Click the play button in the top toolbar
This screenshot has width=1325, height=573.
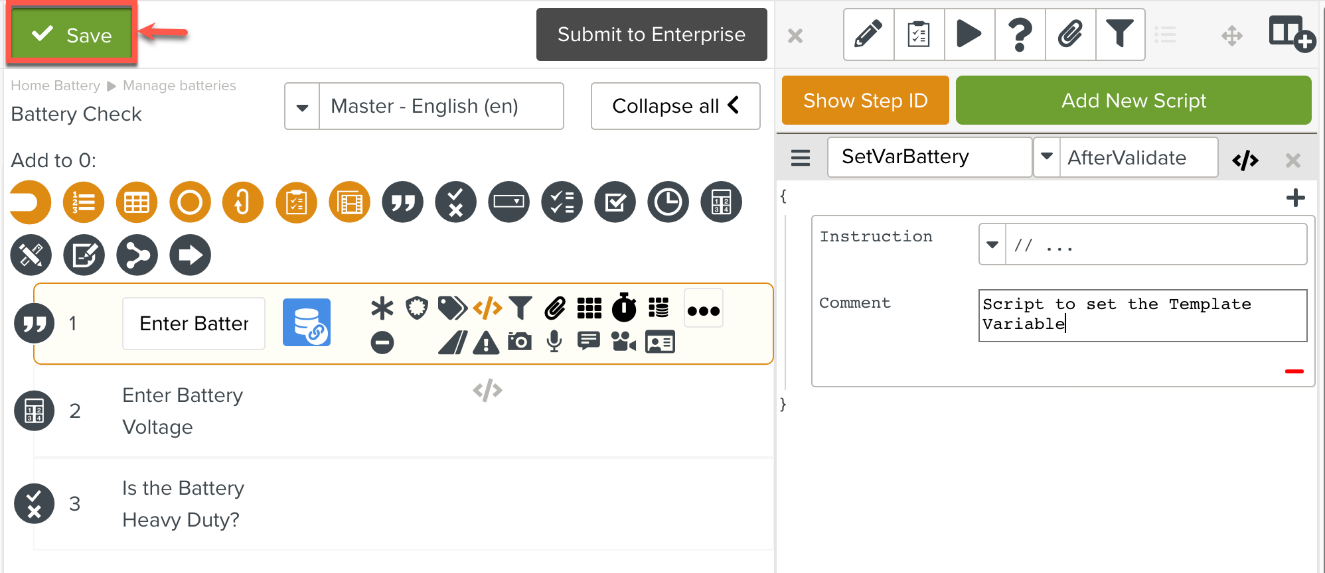pyautogui.click(x=969, y=34)
